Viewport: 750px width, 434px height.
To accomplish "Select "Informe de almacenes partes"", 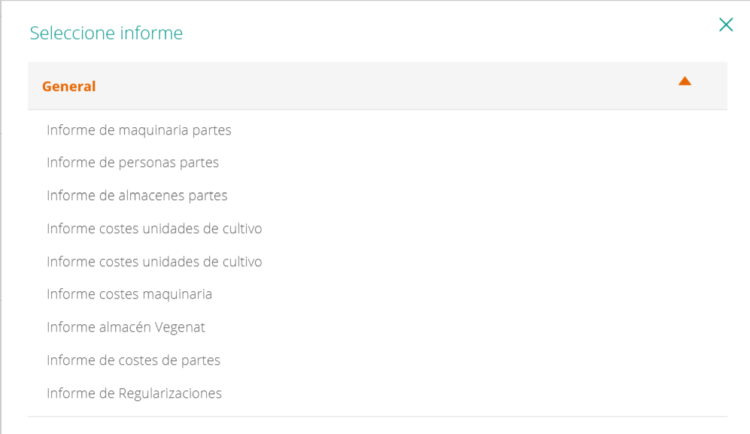I will pos(138,196).
